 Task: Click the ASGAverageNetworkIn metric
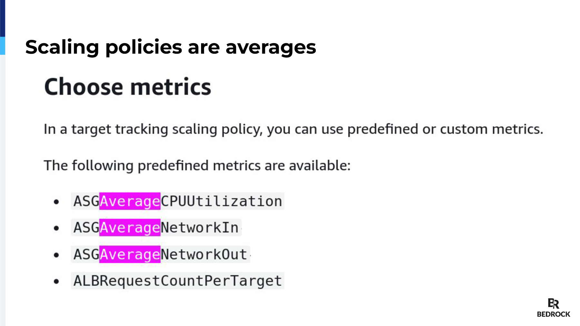156,228
